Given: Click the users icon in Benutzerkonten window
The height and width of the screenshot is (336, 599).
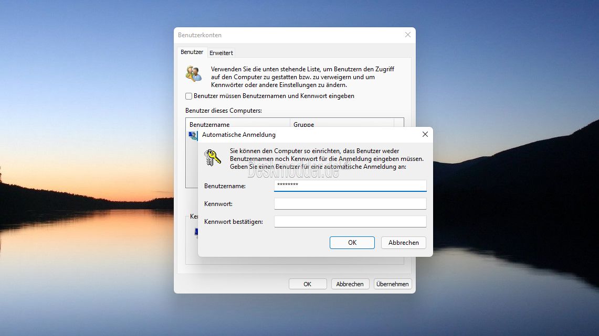Looking at the screenshot, I should tap(194, 73).
